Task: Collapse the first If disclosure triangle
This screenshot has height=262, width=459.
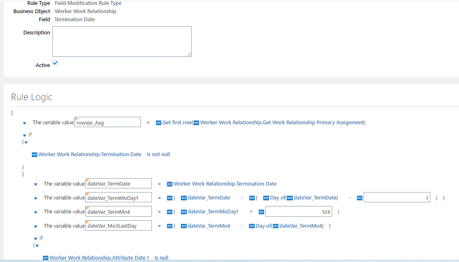Action: click(x=24, y=134)
